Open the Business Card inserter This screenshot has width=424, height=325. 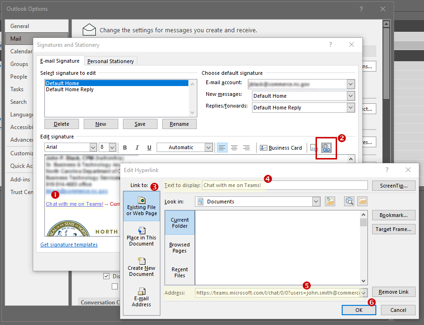(281, 147)
